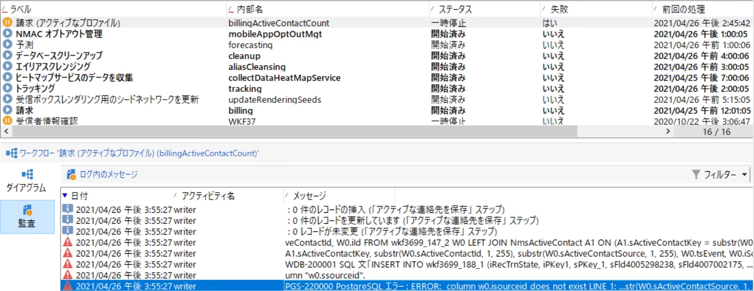Click the play icon beside 予測 workflow
This screenshot has height=291, width=754.
point(7,44)
